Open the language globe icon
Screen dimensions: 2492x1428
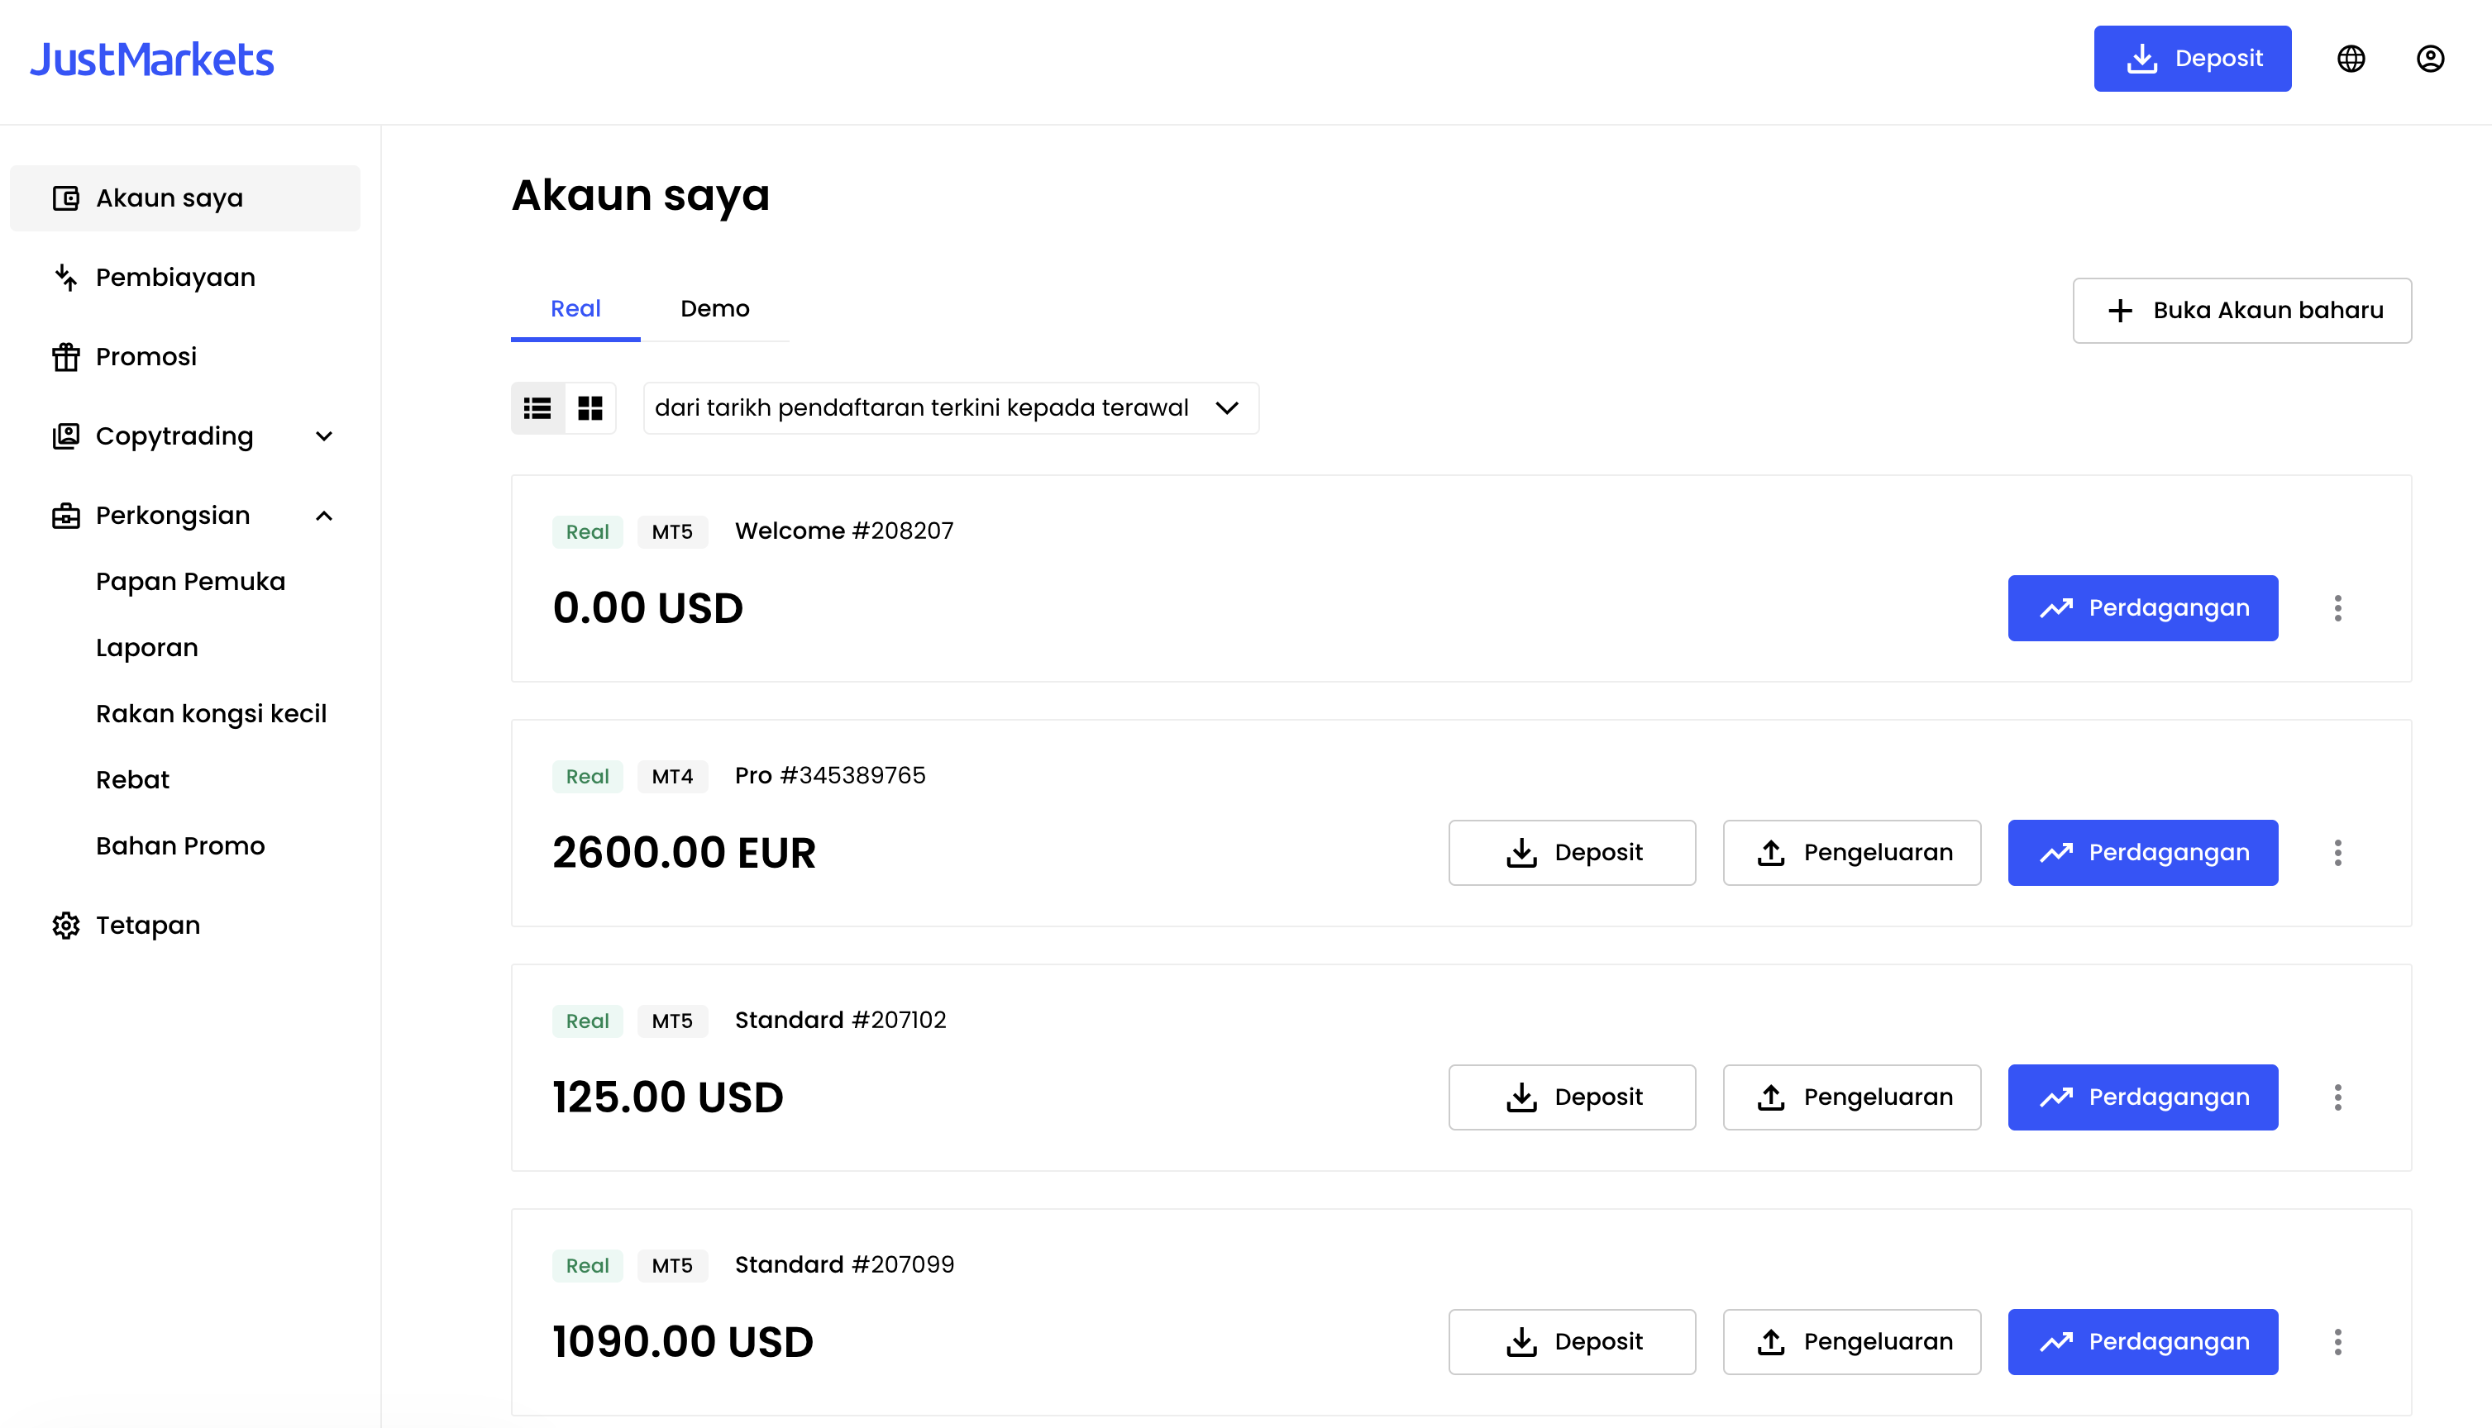click(x=2351, y=59)
